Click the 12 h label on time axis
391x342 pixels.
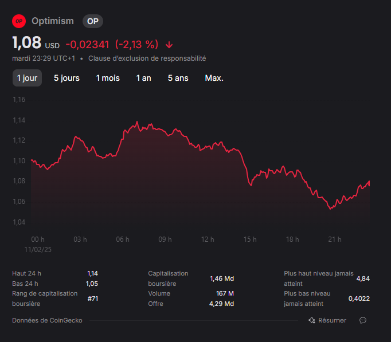click(x=208, y=239)
